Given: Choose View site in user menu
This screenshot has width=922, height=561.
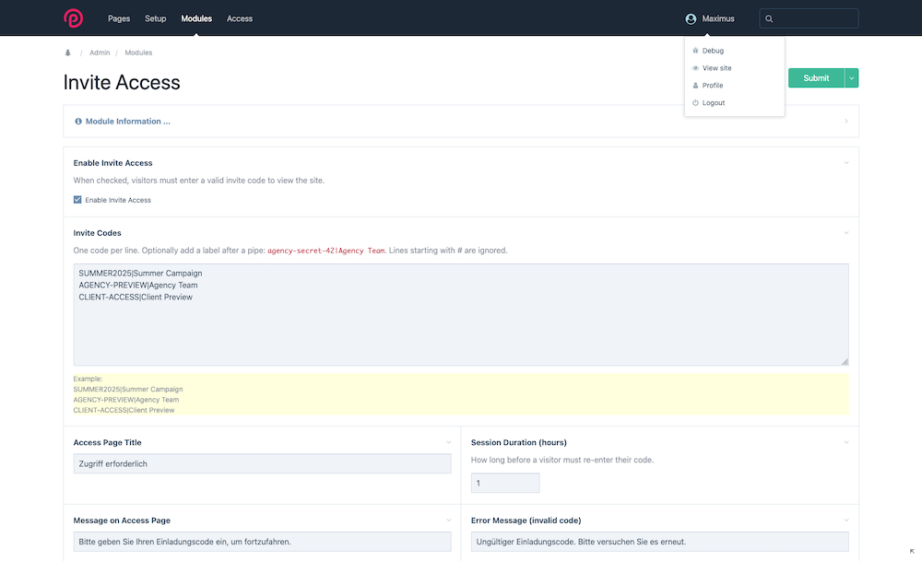Looking at the screenshot, I should point(716,68).
